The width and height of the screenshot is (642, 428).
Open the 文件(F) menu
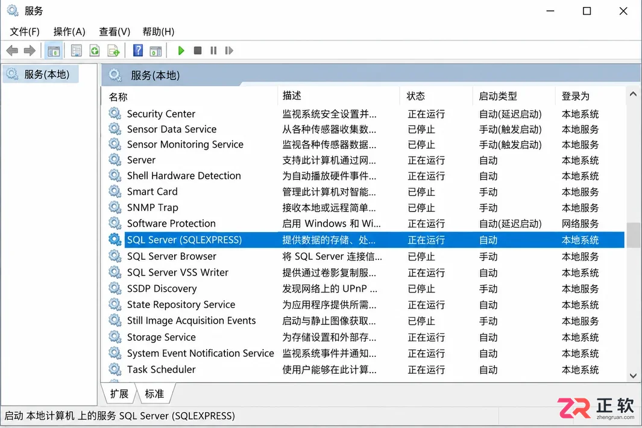pos(25,31)
